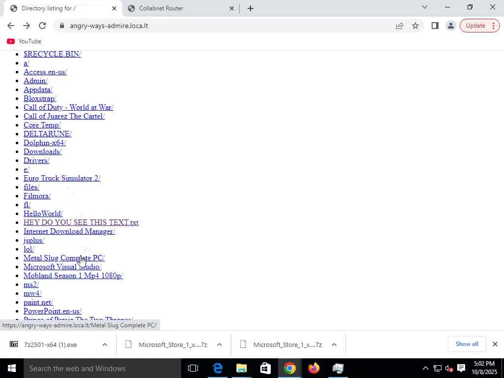Open the lol/ directory link

29,249
